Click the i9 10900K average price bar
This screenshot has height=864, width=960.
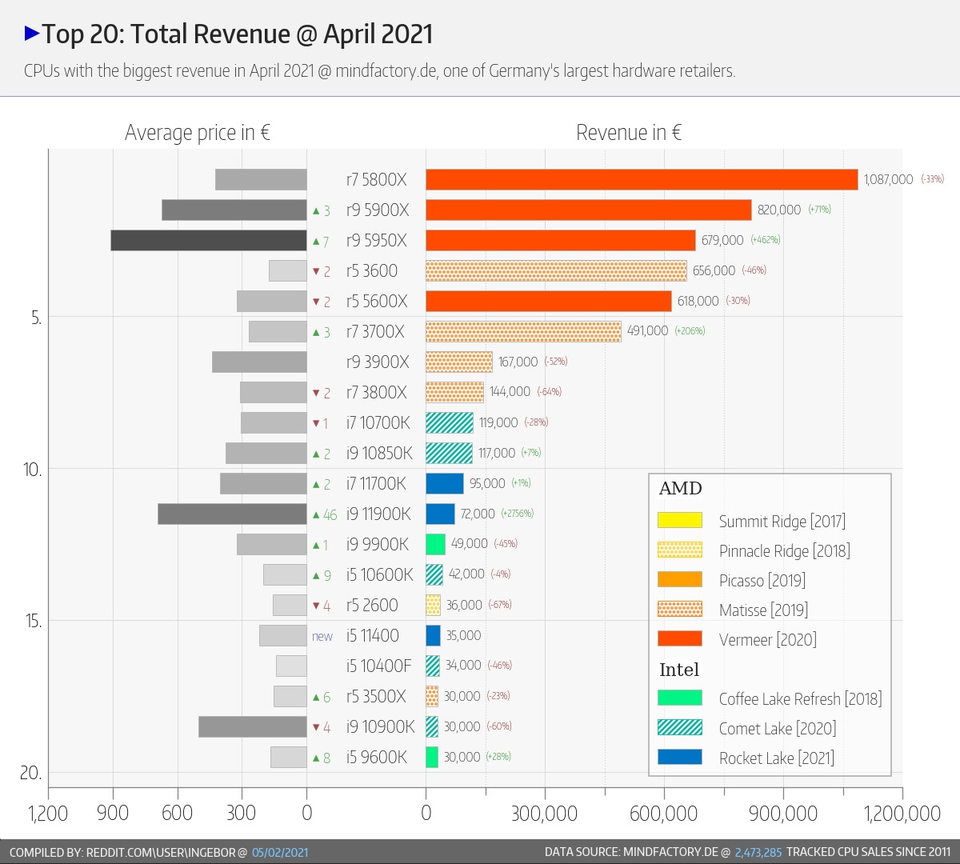point(253,726)
